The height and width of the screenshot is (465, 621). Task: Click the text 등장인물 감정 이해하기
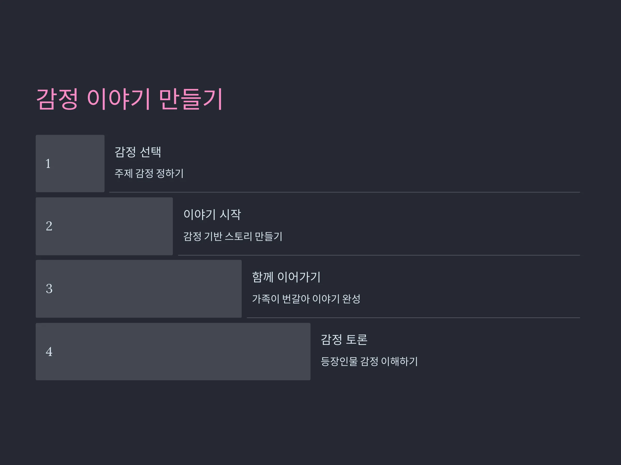pos(369,361)
